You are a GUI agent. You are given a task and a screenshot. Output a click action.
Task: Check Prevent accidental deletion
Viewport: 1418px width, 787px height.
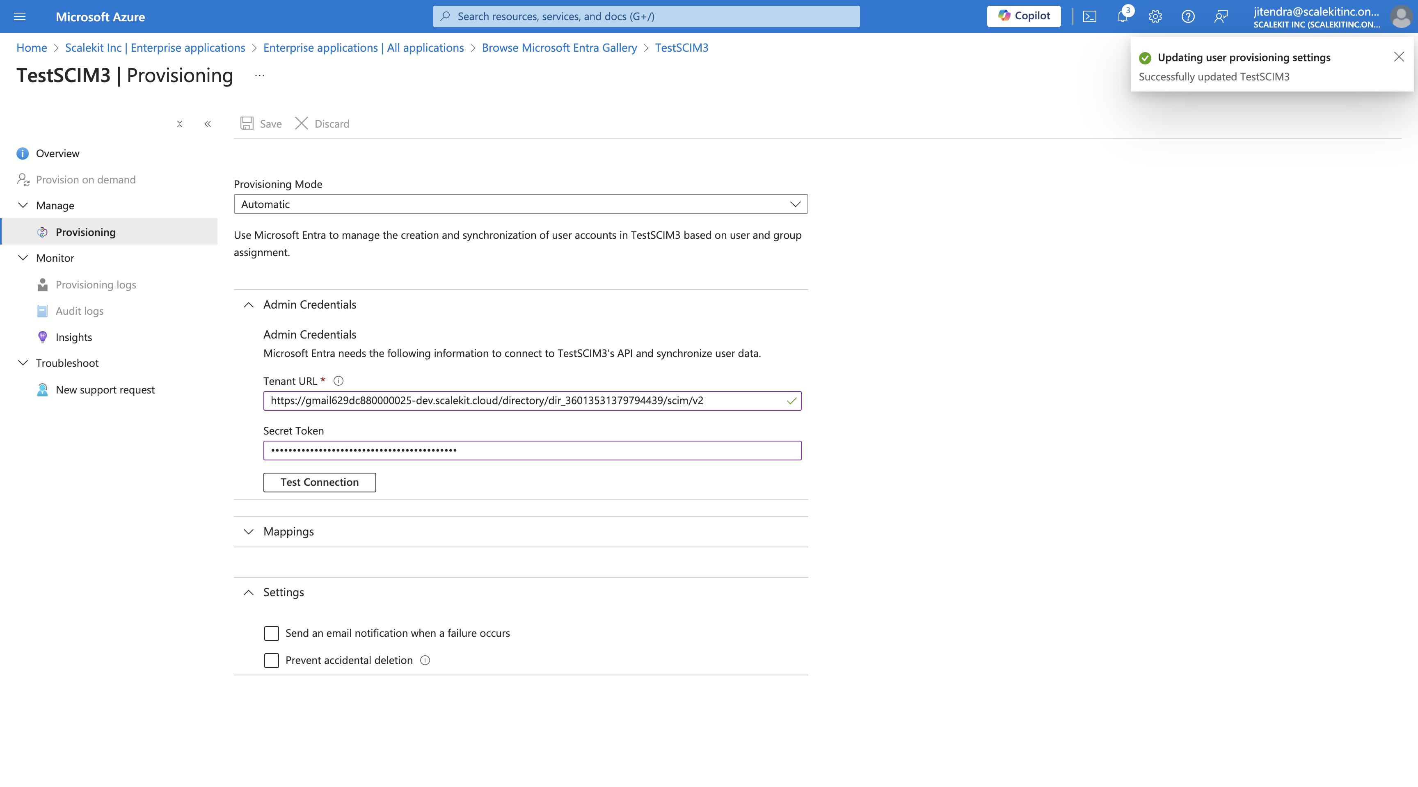click(271, 660)
